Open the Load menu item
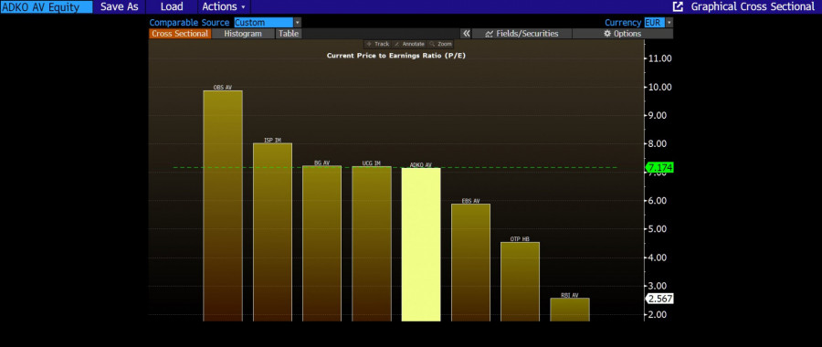 172,6
